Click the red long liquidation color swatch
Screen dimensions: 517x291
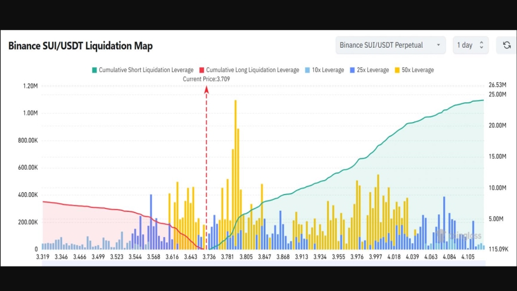(x=202, y=70)
